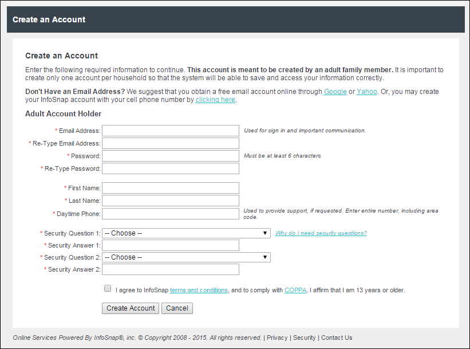470x349 pixels.
Task: Focus the Re-Type Email Address field
Action: click(171, 143)
